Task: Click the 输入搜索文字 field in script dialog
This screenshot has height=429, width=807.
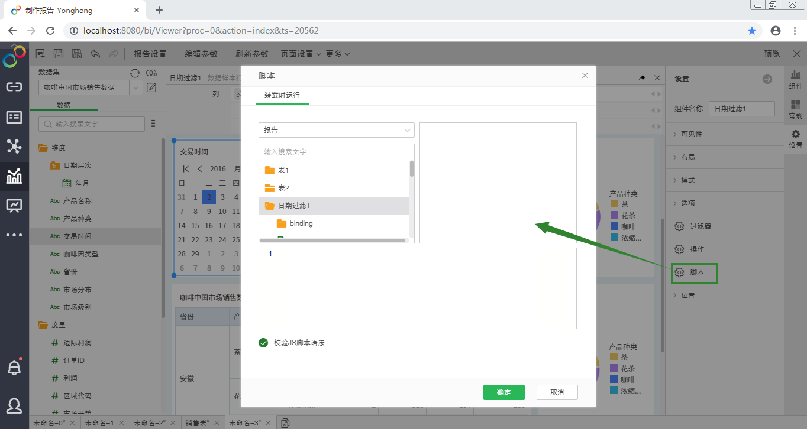Action: coord(336,152)
